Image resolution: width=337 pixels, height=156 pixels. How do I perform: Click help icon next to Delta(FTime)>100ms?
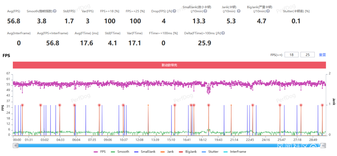click(x=223, y=33)
